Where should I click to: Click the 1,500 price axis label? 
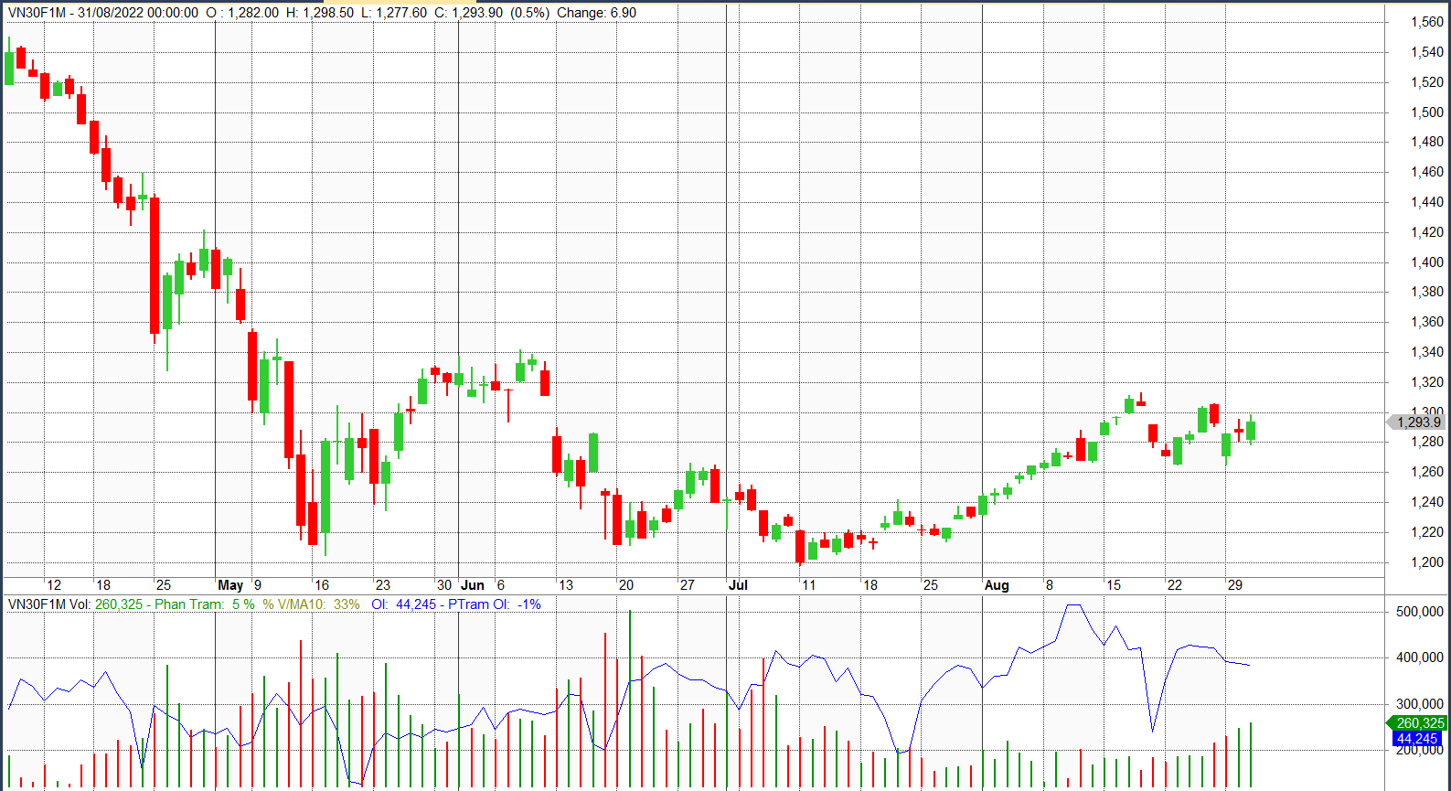tap(1427, 112)
